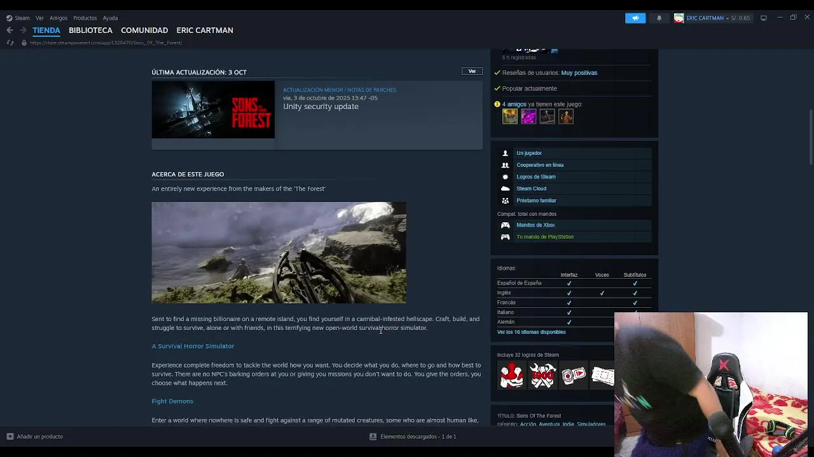This screenshot has width=814, height=457.
Task: Click the forward navigation arrow
Action: click(x=23, y=30)
